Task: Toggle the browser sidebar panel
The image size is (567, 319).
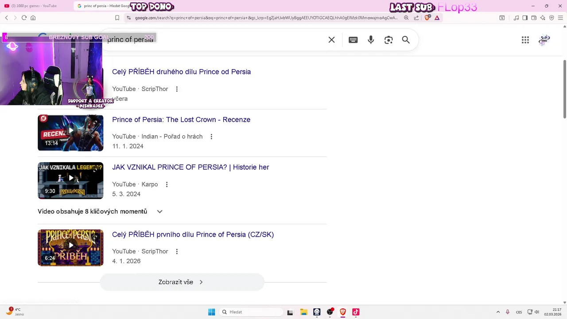Action: (x=525, y=18)
